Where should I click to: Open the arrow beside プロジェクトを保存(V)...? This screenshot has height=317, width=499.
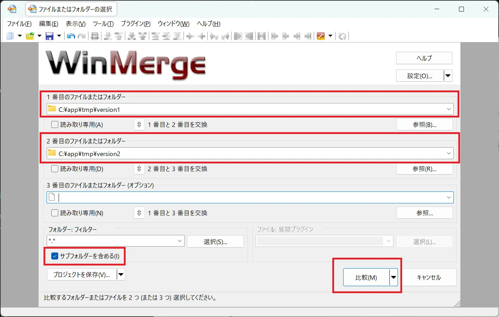tap(121, 275)
